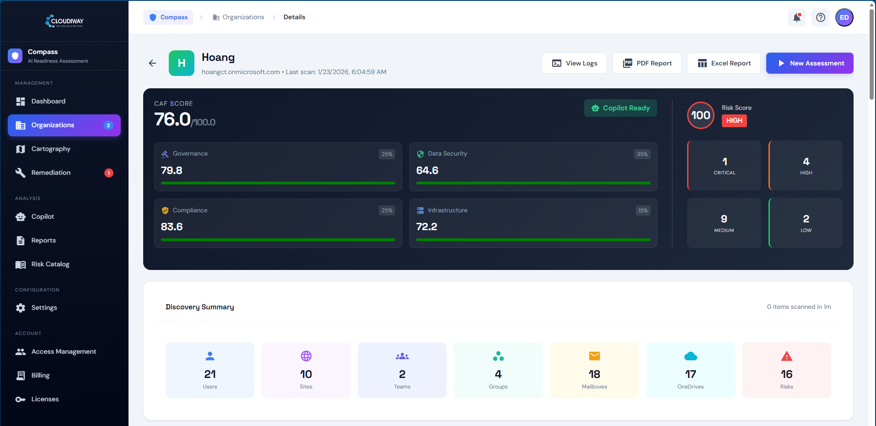Click the Reports document icon
876x426 pixels.
(x=21, y=241)
